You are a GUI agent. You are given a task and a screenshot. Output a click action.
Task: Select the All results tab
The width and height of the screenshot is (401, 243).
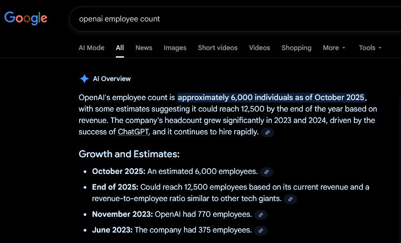pos(120,48)
